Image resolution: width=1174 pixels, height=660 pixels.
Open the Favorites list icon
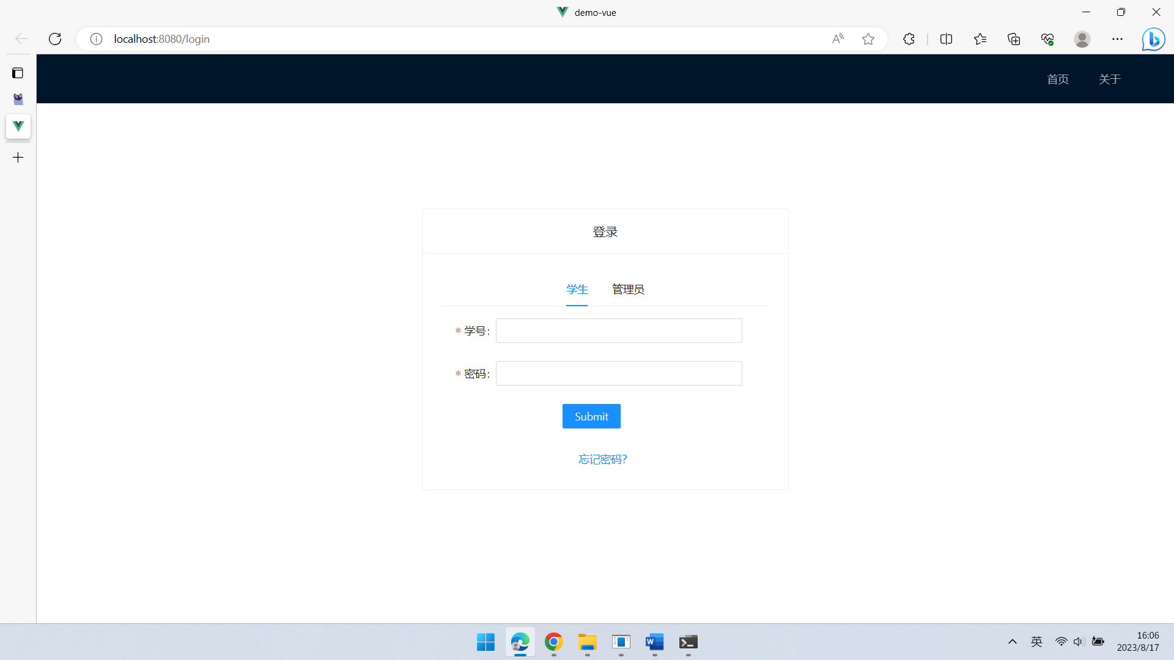(x=980, y=39)
